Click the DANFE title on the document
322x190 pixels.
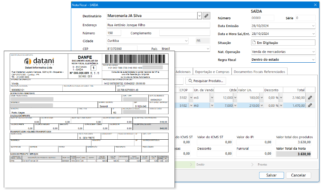click(85, 57)
